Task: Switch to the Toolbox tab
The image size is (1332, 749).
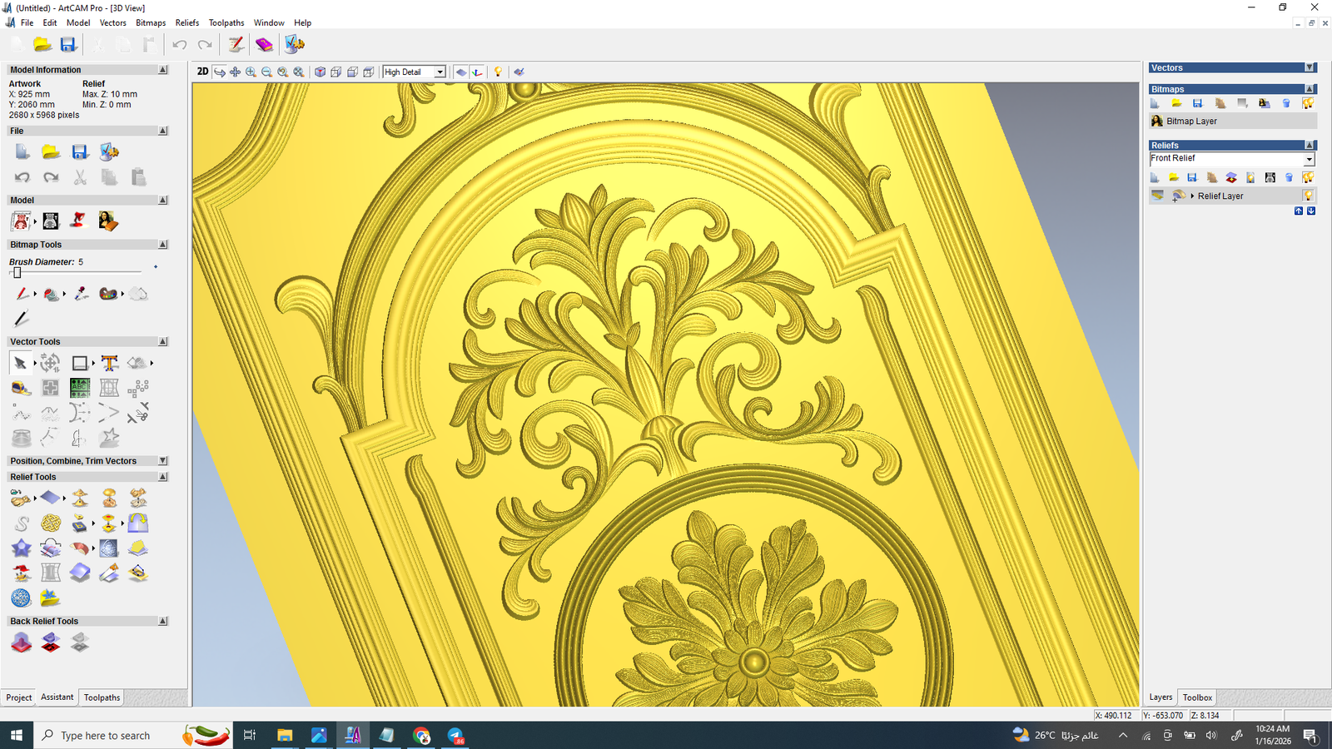Action: tap(1197, 697)
